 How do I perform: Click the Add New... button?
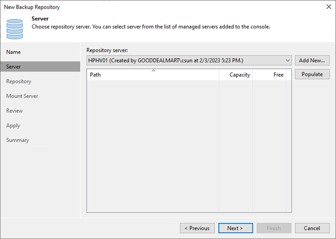[312, 60]
